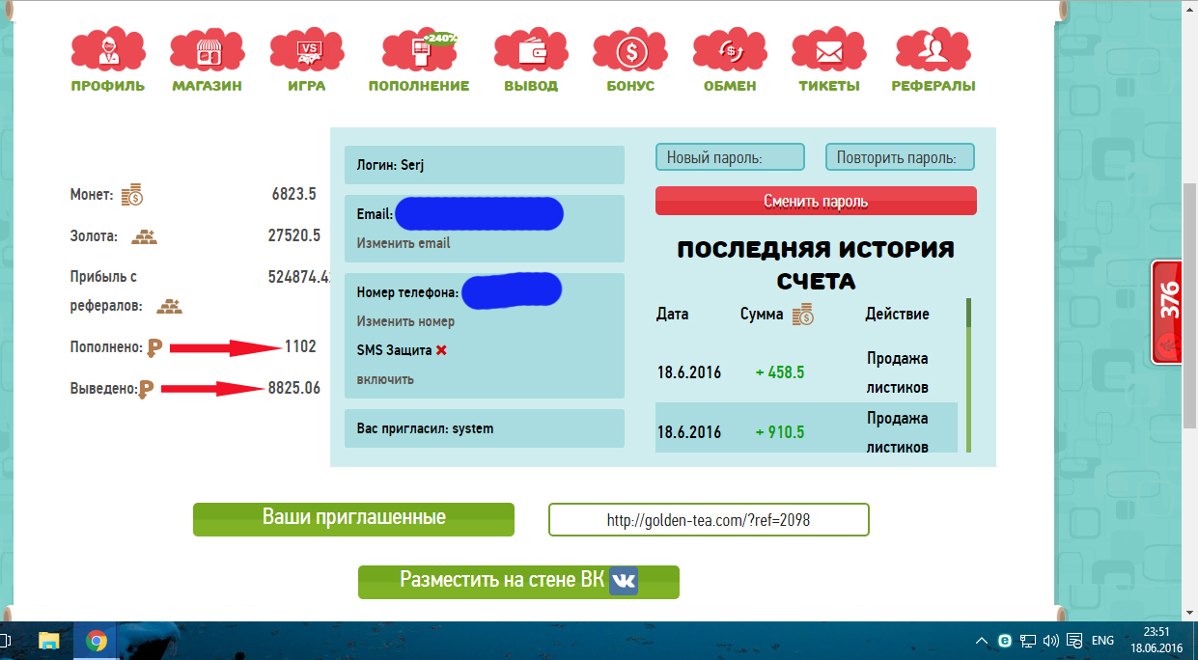
Task: Click the coins icon in Сумма column header
Action: (803, 314)
